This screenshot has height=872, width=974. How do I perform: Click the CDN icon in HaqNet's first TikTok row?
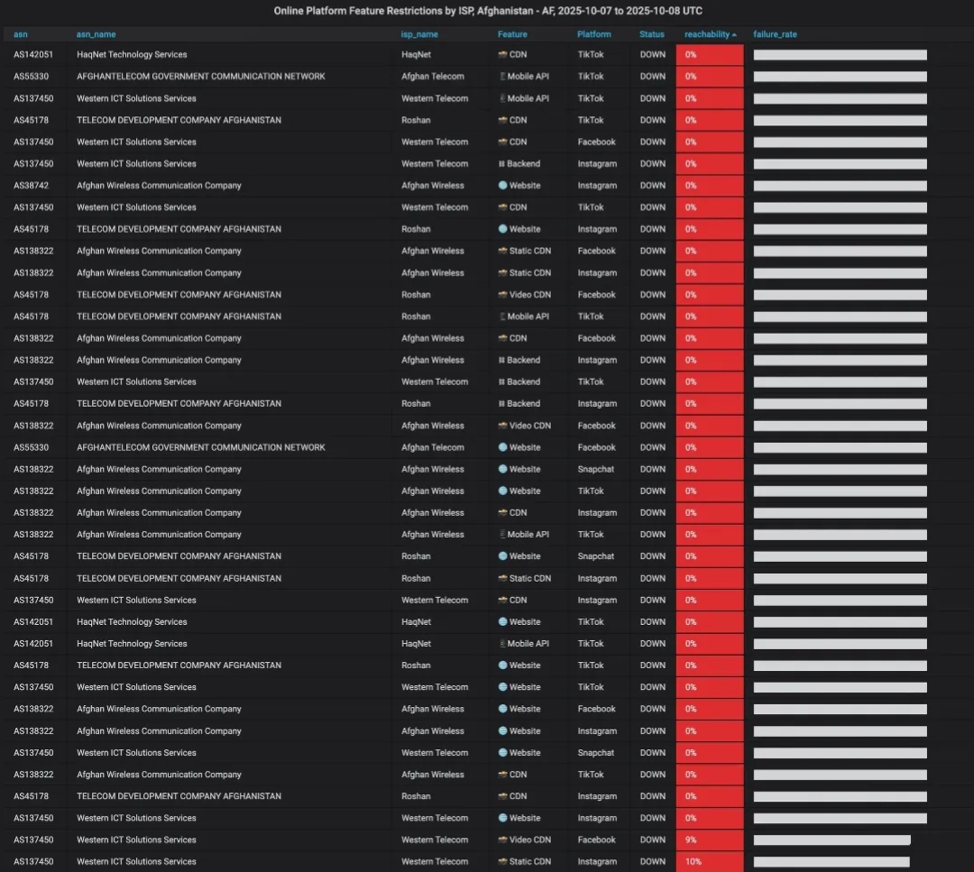point(502,55)
